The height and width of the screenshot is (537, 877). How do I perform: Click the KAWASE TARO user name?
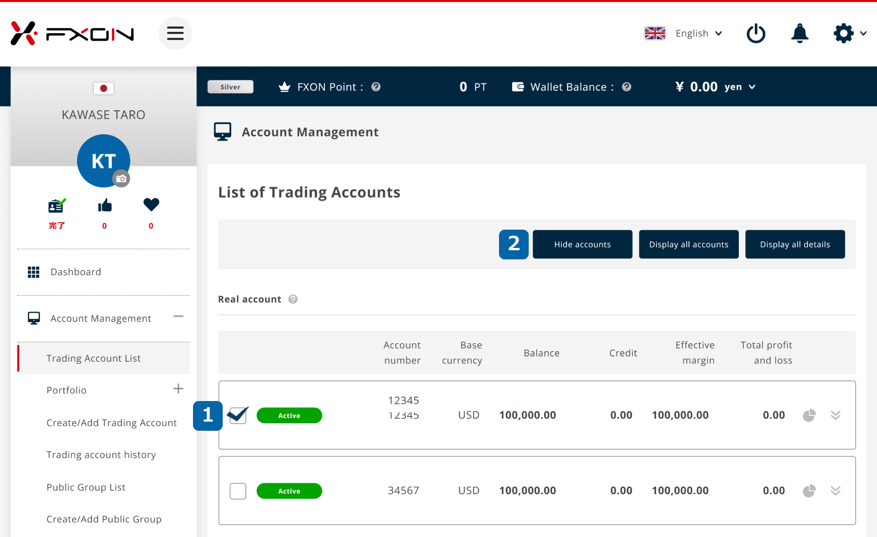tap(103, 115)
